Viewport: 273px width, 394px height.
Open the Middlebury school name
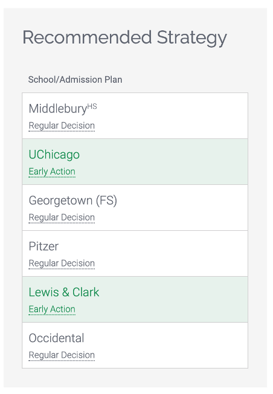point(58,109)
